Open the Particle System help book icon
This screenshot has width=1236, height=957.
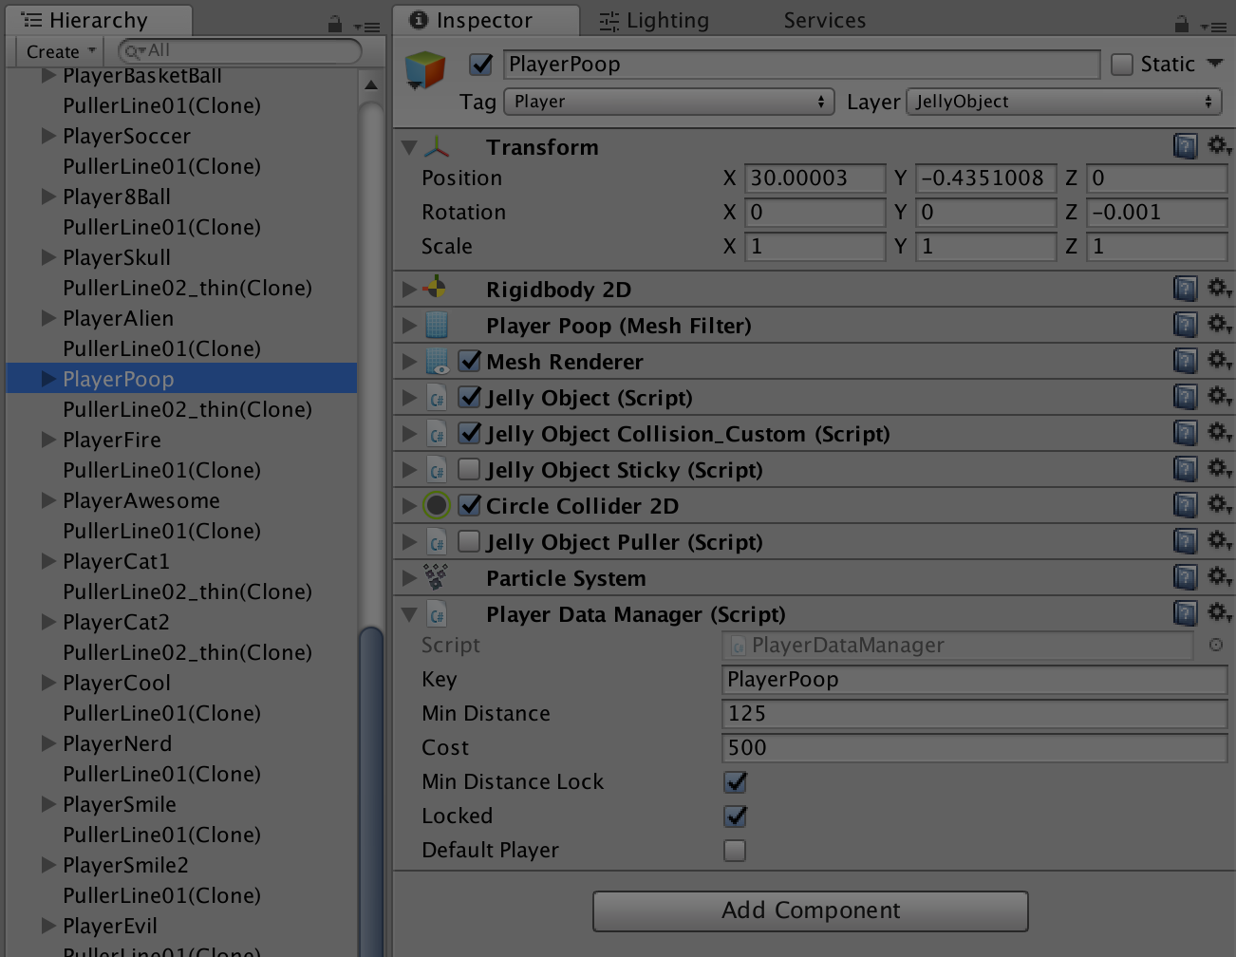coord(1185,576)
